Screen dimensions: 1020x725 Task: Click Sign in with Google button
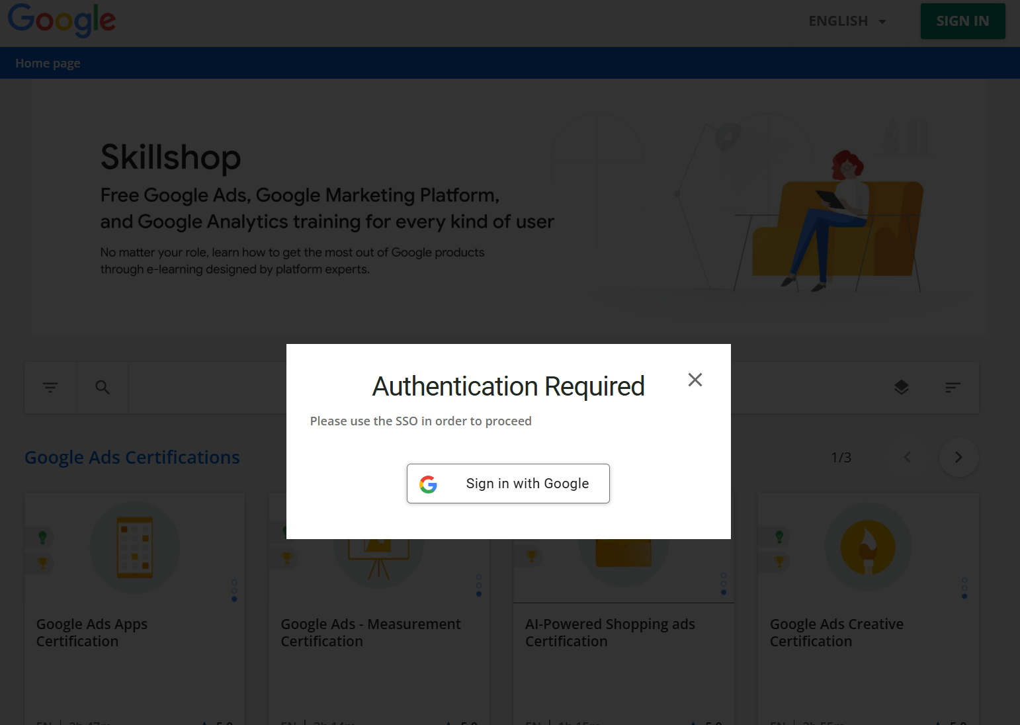click(x=508, y=484)
